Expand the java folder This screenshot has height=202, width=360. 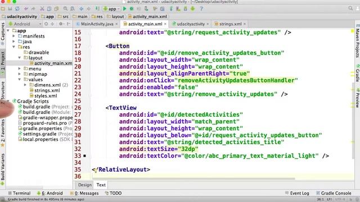tap(13, 42)
